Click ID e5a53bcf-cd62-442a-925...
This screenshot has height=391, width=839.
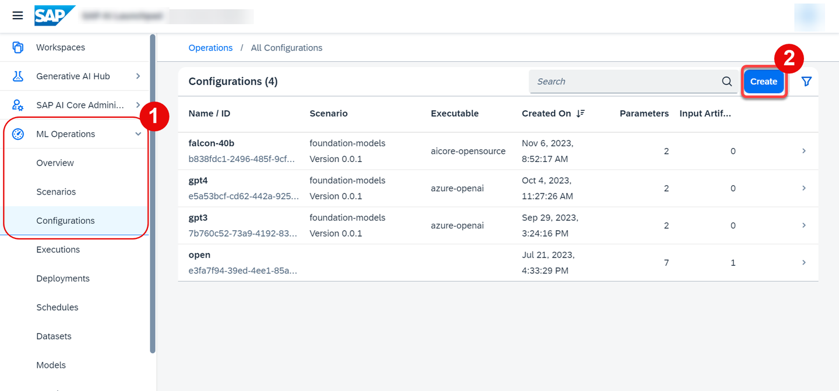pyautogui.click(x=244, y=196)
